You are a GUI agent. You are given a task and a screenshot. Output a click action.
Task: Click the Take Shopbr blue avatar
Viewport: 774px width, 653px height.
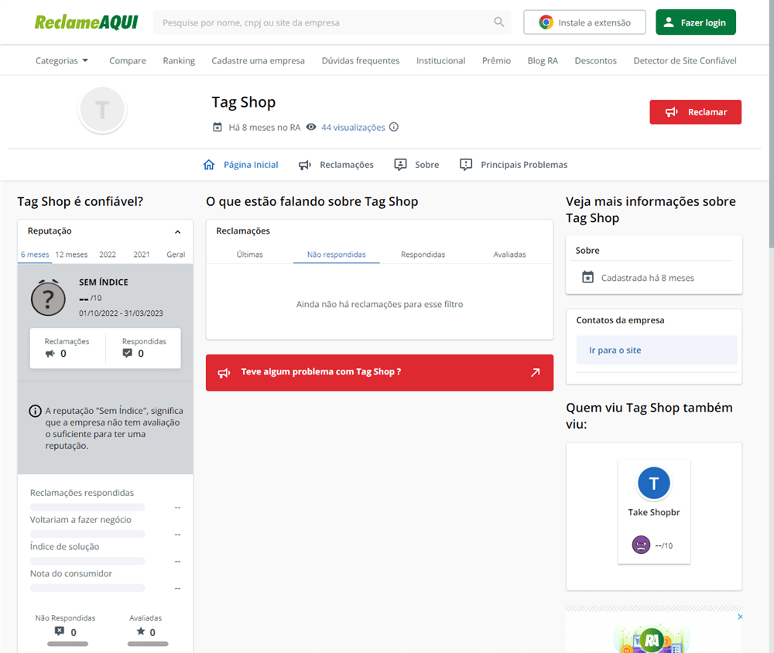(654, 484)
